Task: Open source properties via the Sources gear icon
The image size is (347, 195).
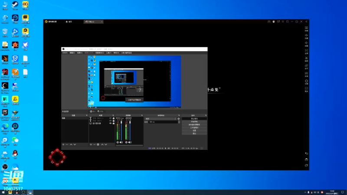Action: (x=98, y=145)
